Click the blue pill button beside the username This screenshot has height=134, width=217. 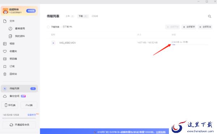31,11
